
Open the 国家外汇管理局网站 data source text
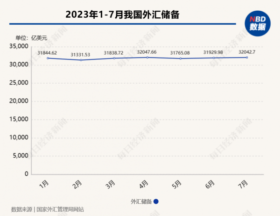(x=60, y=209)
